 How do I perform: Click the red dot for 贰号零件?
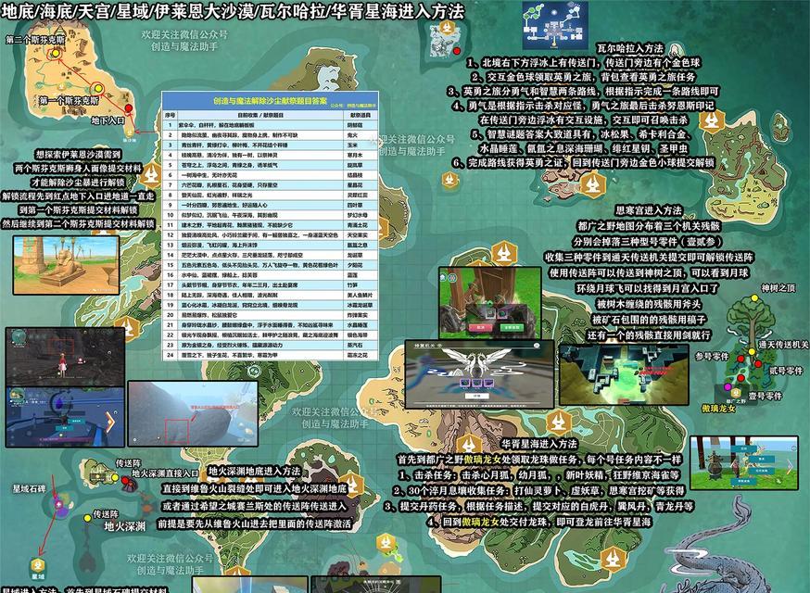758,364
